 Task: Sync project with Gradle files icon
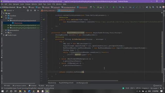pyautogui.click(x=147, y=7)
